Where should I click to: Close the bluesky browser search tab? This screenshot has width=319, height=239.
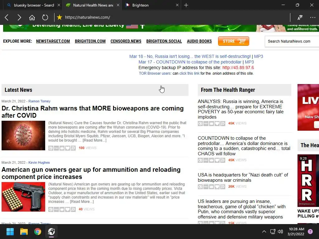59,5
